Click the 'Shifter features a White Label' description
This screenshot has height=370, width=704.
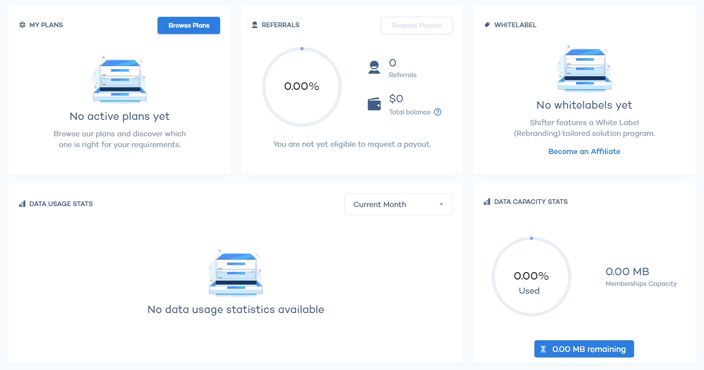coord(584,128)
